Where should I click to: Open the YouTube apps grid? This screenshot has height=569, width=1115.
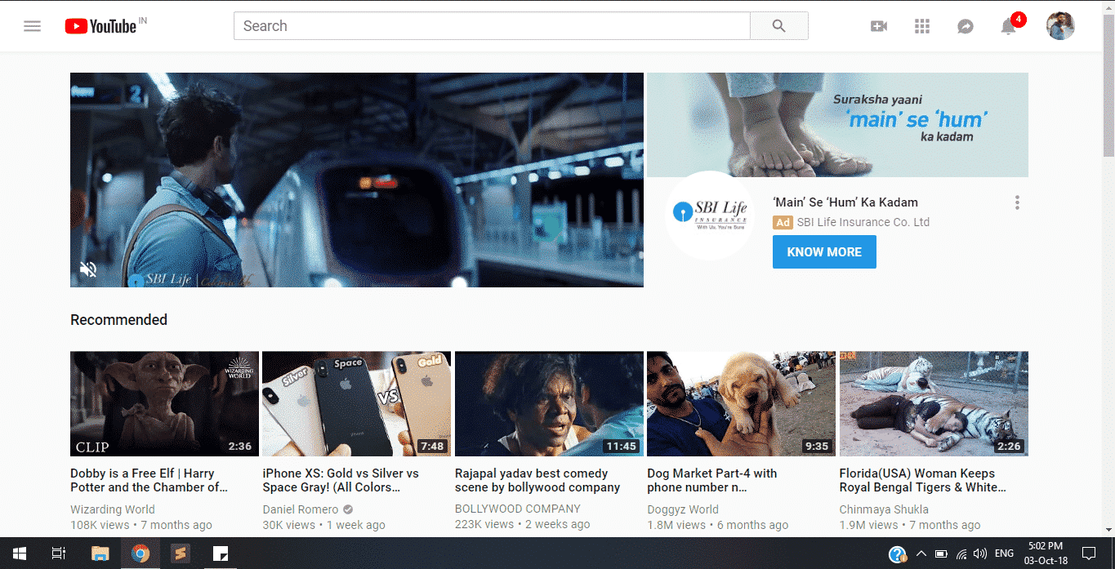(922, 26)
